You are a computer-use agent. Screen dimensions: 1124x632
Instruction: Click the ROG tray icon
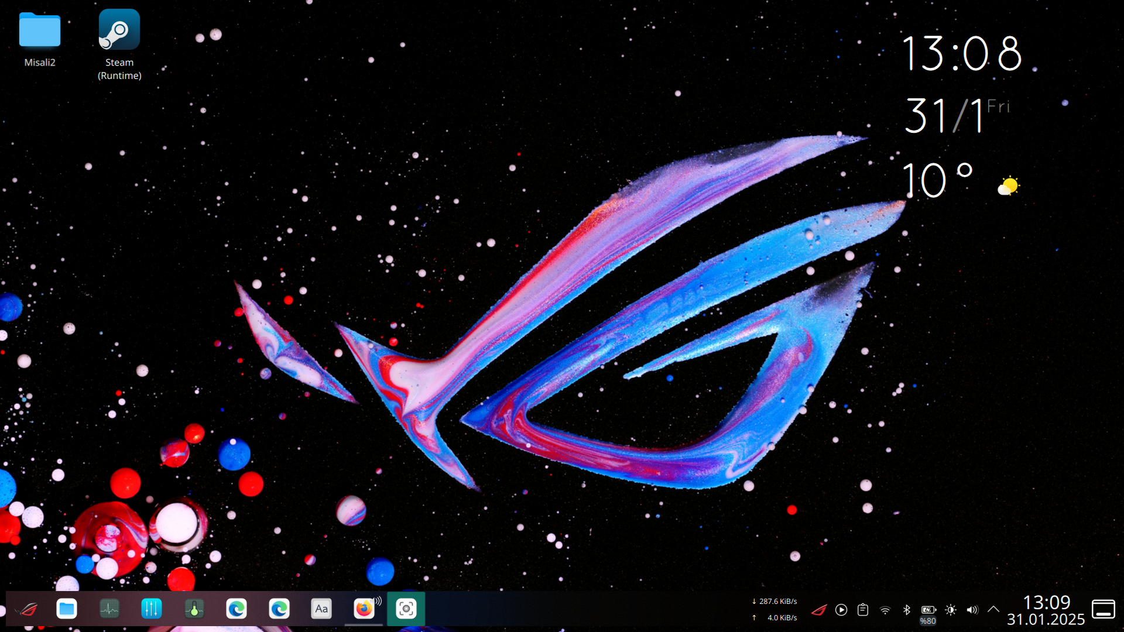819,610
